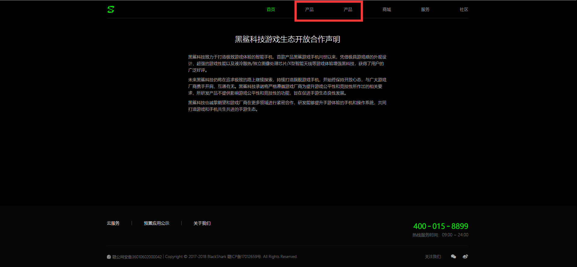Open the 云服务 footer link
577x267 pixels.
point(113,223)
